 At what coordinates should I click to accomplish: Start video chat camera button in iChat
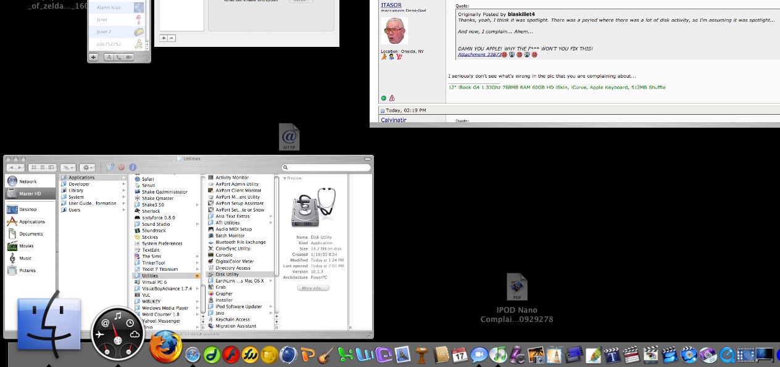click(129, 57)
